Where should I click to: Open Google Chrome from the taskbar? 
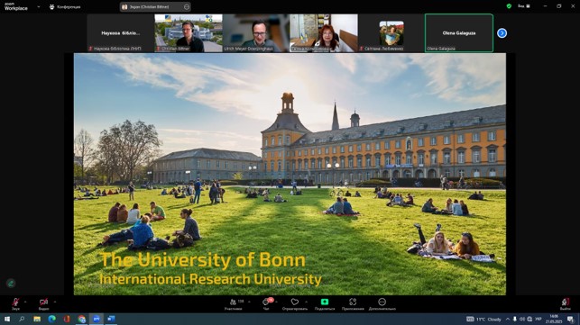pyautogui.click(x=81, y=319)
